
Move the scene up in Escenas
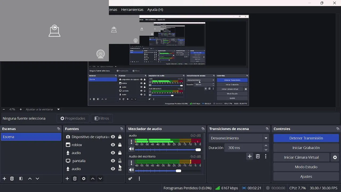click(30, 179)
